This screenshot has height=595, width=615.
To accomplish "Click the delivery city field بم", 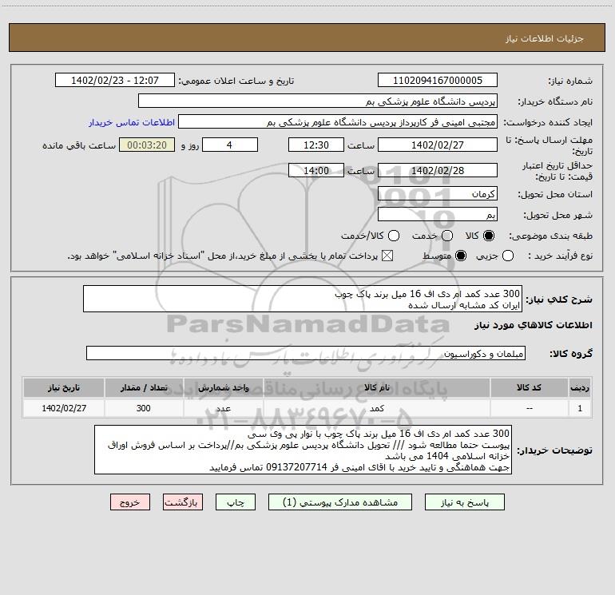I will (438, 215).
